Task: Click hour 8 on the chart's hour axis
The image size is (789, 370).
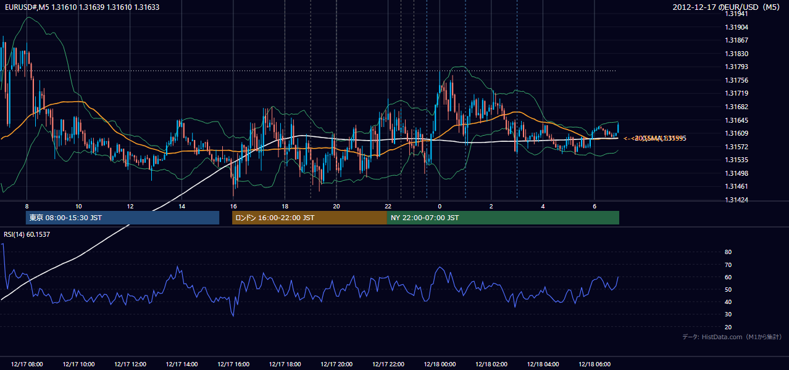Action: [27, 206]
